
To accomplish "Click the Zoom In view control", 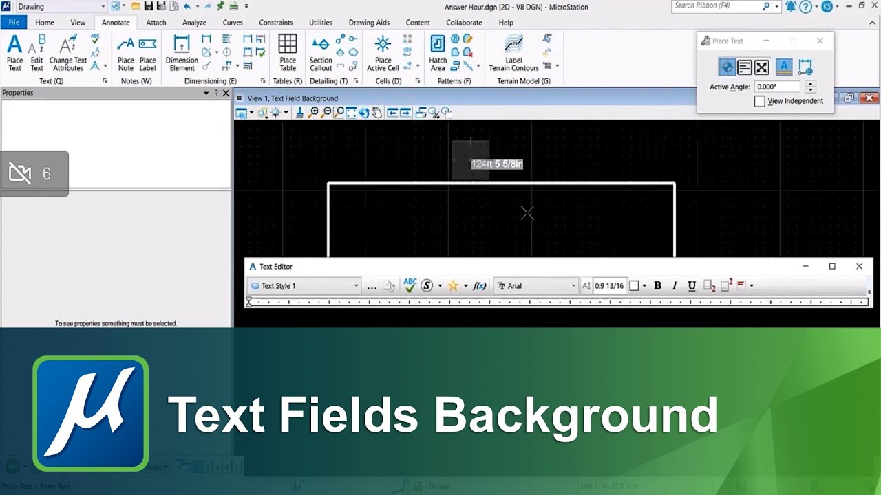I will click(x=314, y=112).
